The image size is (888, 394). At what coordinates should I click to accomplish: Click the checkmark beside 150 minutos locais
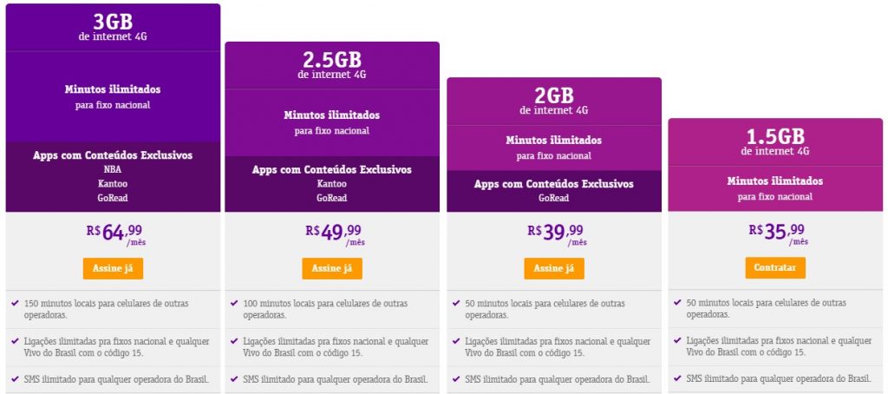pyautogui.click(x=15, y=303)
